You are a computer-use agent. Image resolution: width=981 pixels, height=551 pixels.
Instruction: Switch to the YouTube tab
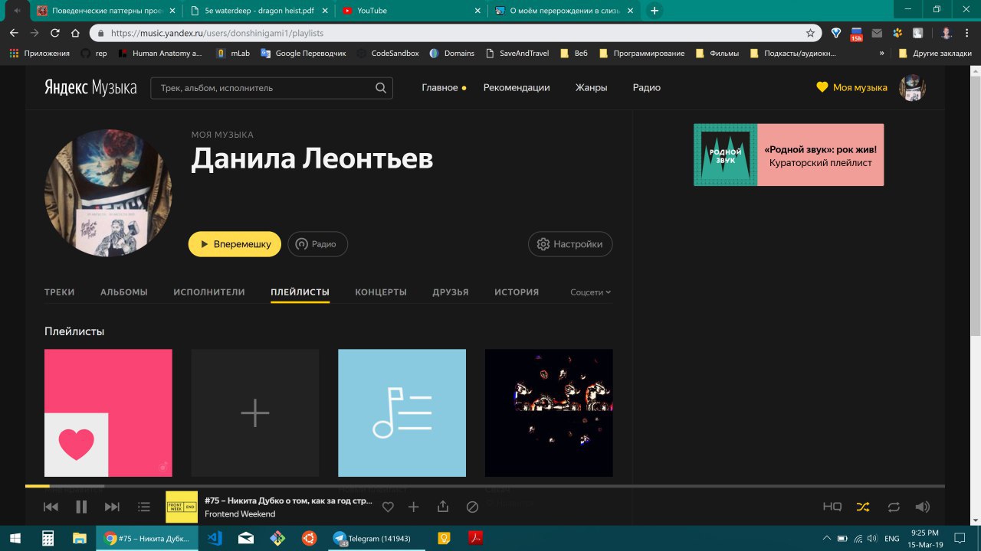click(411, 11)
